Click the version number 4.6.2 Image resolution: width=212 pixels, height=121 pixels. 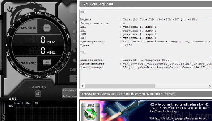click(x=13, y=99)
